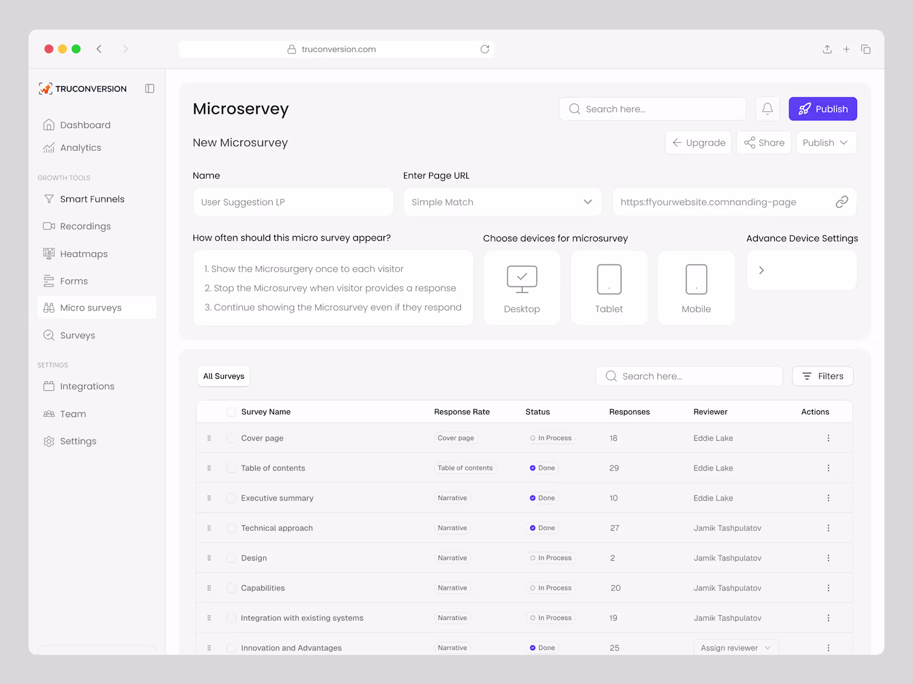Viewport: 913px width, 684px height.
Task: Check the Cover page row checkbox
Action: coord(231,438)
